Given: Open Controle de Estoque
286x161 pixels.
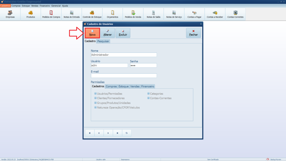Looking at the screenshot, I should point(92,14).
